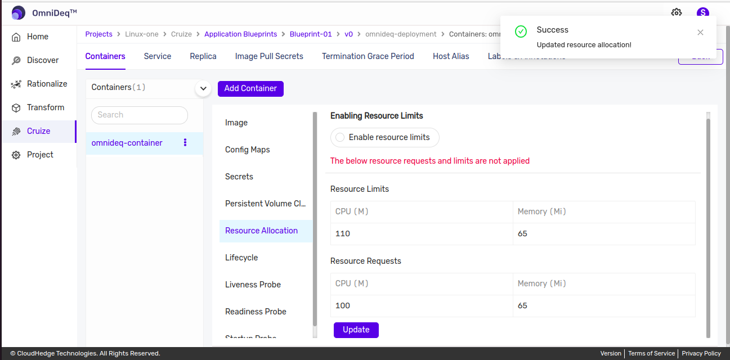Viewport: 730px width, 360px height.
Task: Open the Host Alias tab
Action: pos(451,56)
